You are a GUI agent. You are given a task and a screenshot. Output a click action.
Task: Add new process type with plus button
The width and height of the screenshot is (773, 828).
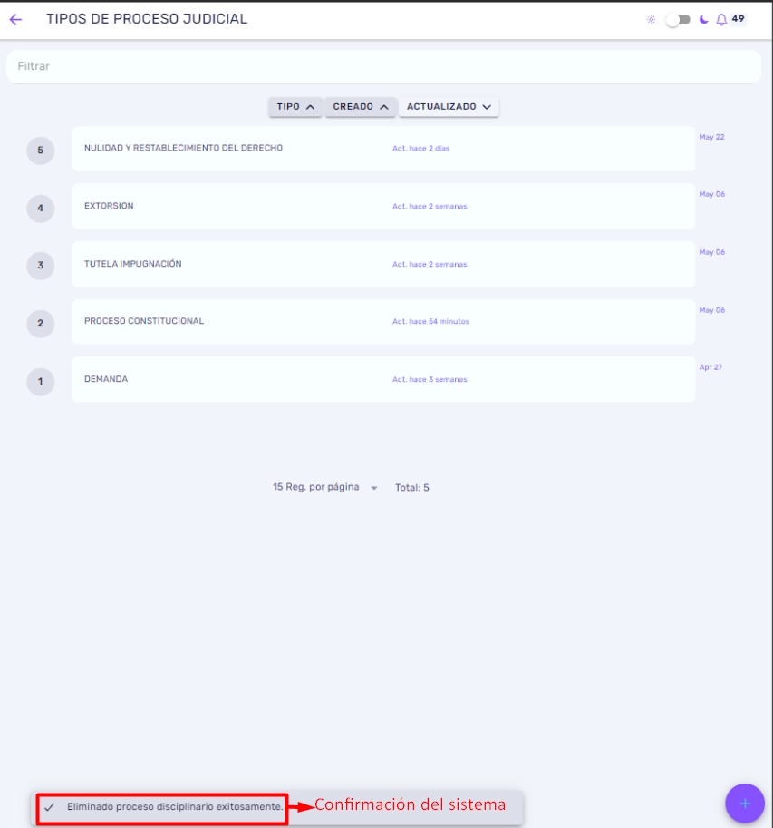tap(745, 804)
